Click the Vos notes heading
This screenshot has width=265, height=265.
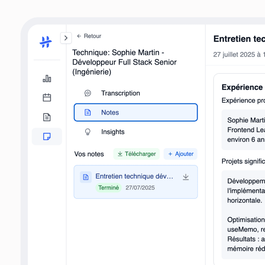(89, 154)
